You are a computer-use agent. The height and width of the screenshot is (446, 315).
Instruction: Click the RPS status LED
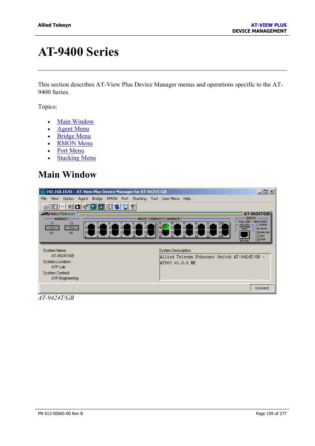[259, 236]
